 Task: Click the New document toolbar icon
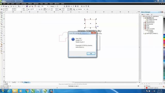click(2, 6)
